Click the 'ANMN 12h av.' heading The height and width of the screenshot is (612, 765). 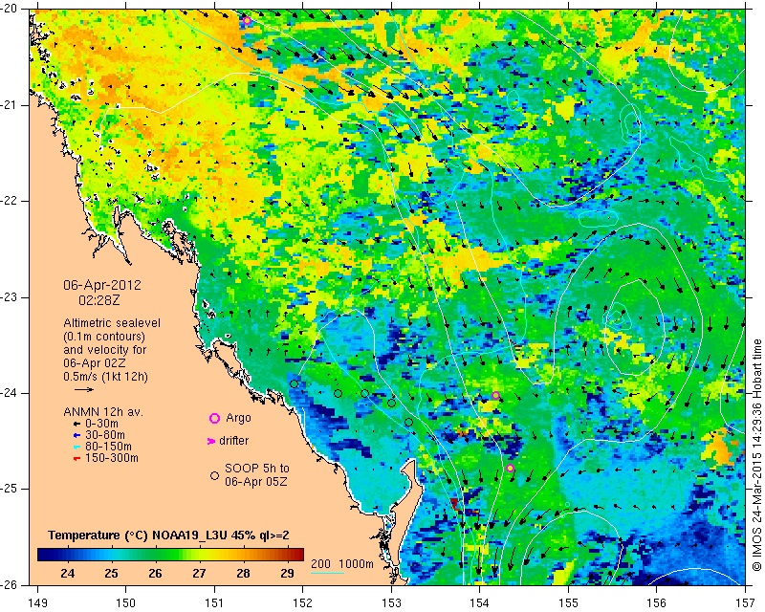(x=103, y=412)
